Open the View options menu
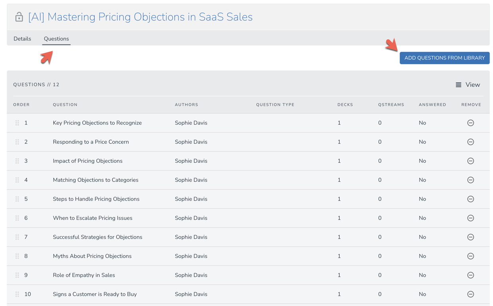This screenshot has width=493, height=306. [468, 85]
